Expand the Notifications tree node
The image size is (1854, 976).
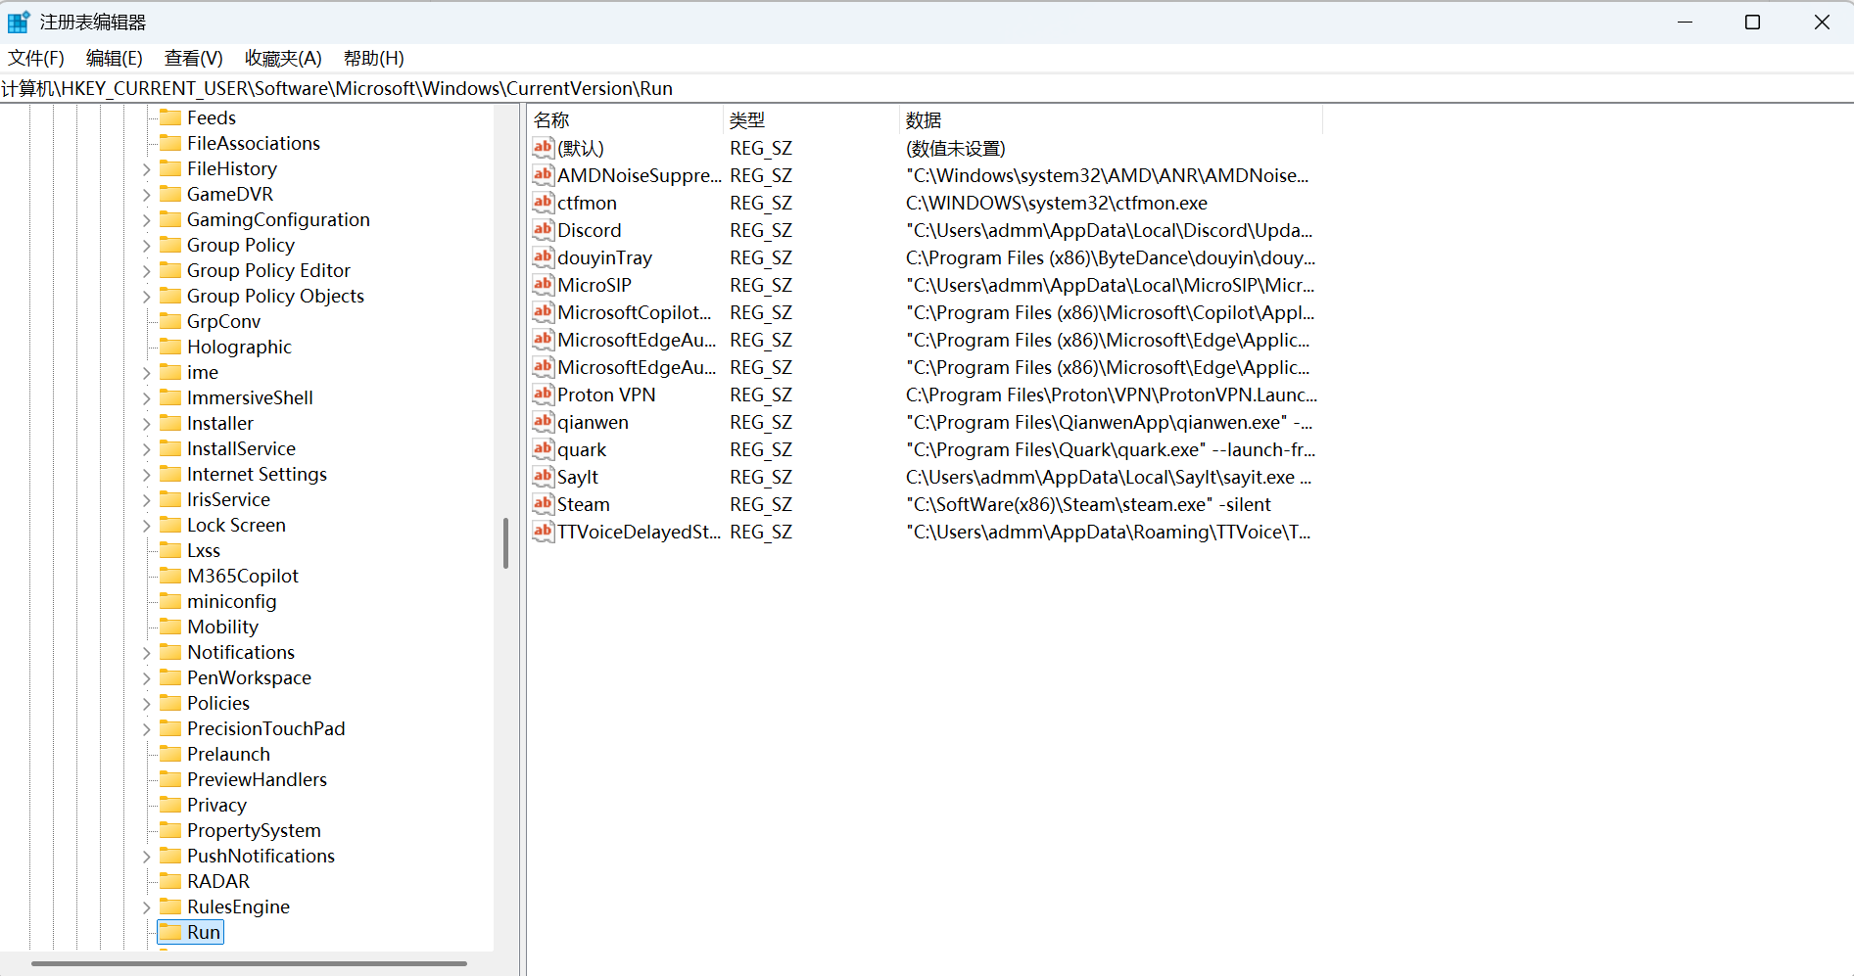coord(147,653)
